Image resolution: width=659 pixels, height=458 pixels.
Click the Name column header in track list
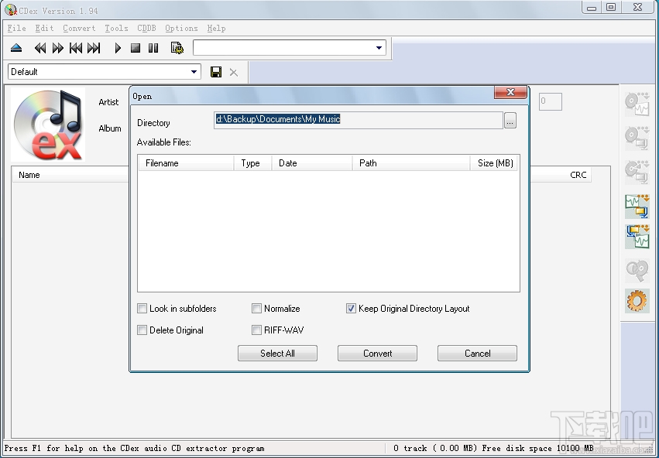pos(70,175)
